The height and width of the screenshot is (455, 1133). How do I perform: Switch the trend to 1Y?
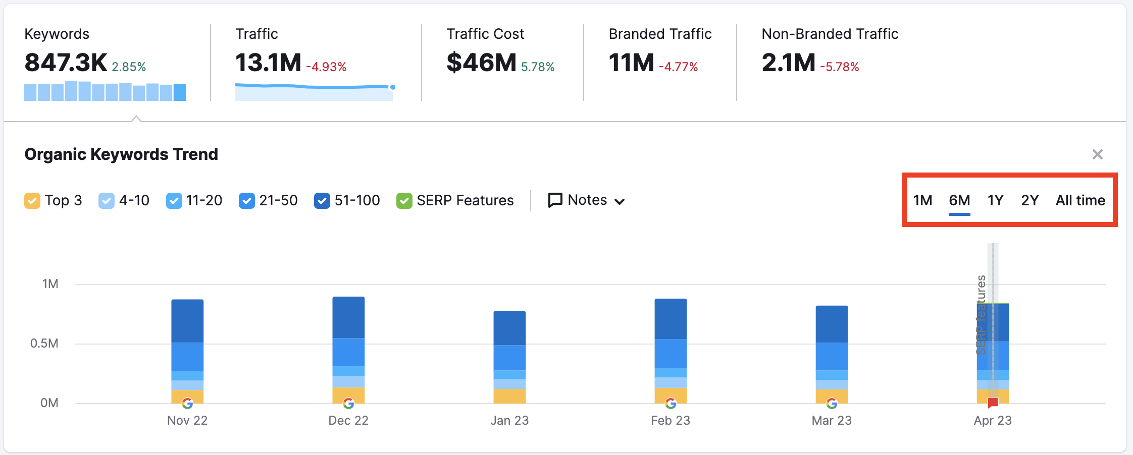pos(995,200)
